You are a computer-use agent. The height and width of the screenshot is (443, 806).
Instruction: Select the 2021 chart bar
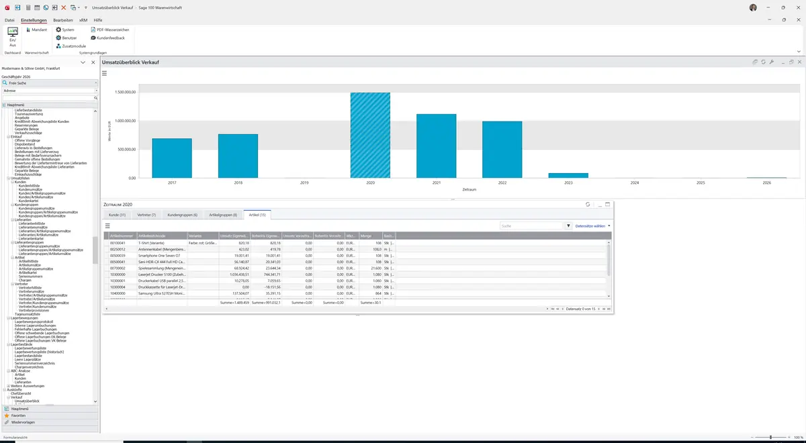point(436,146)
